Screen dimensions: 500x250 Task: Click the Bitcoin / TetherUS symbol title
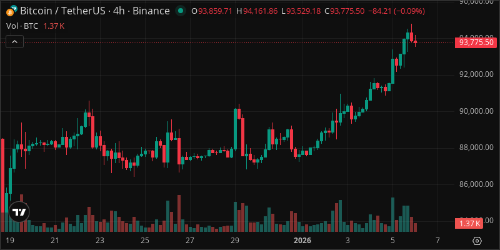click(x=95, y=11)
